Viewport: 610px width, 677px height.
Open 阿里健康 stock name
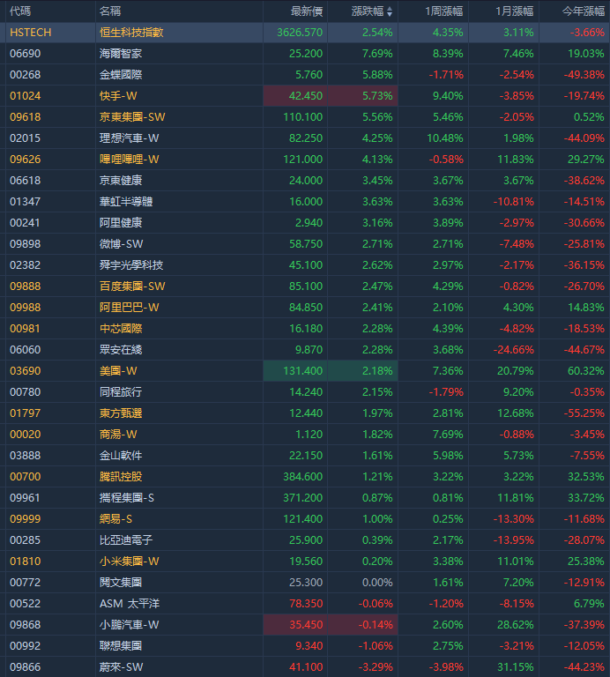click(121, 223)
